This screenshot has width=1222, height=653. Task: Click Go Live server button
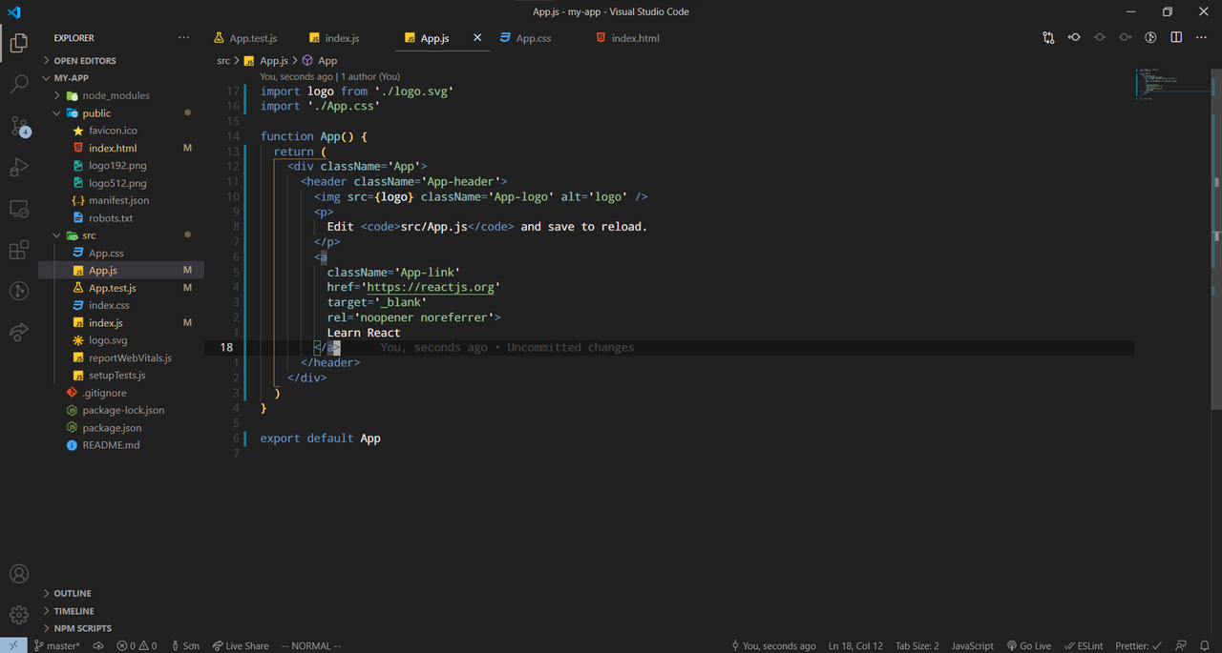1029,645
